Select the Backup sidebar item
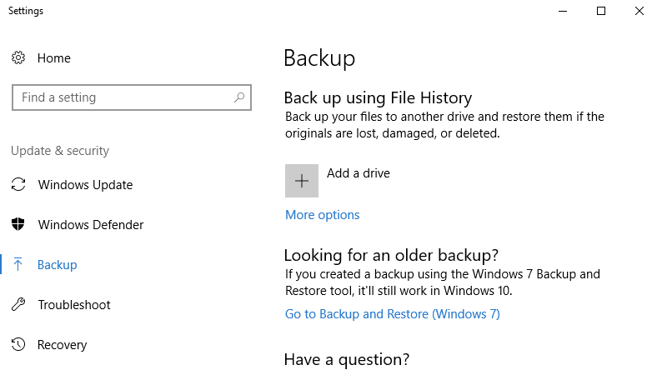 tap(57, 265)
